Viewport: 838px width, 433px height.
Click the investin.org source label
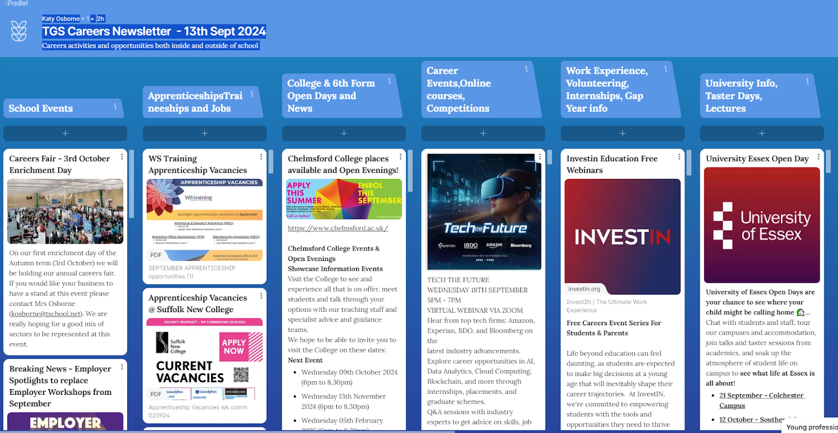[x=585, y=289]
